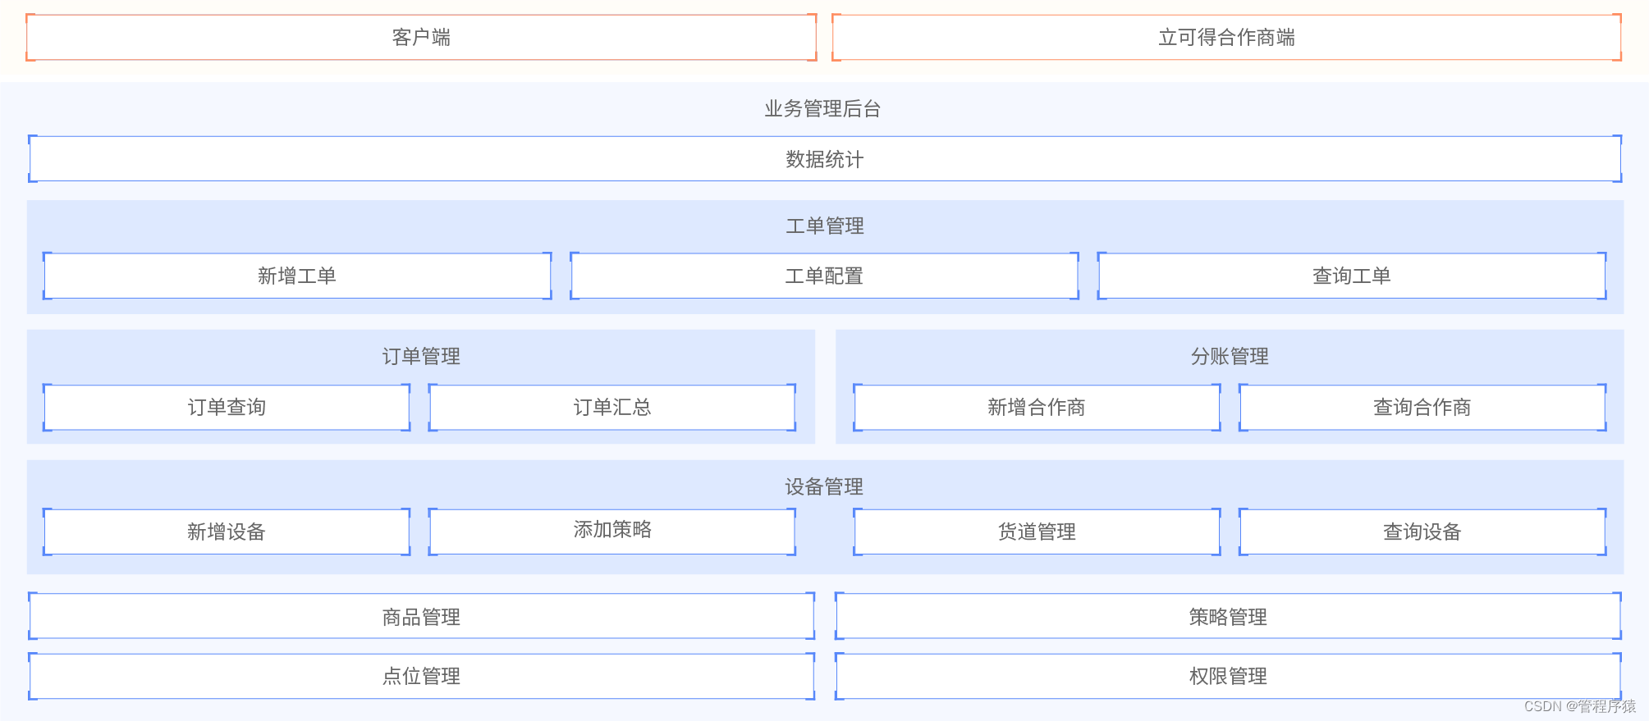The width and height of the screenshot is (1649, 721).
Task: Click the 查询合作商 box
Action: click(x=1422, y=407)
